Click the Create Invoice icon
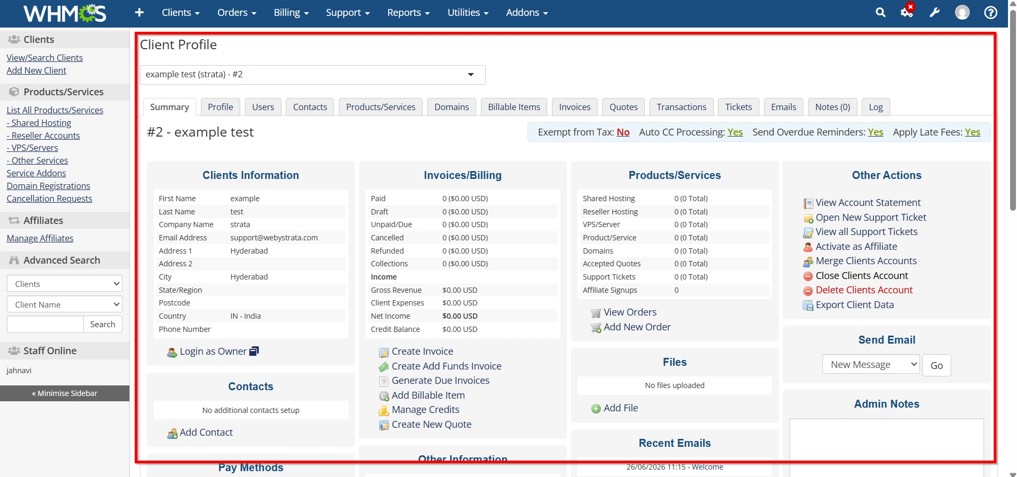This screenshot has height=477, width=1017. pyautogui.click(x=384, y=353)
